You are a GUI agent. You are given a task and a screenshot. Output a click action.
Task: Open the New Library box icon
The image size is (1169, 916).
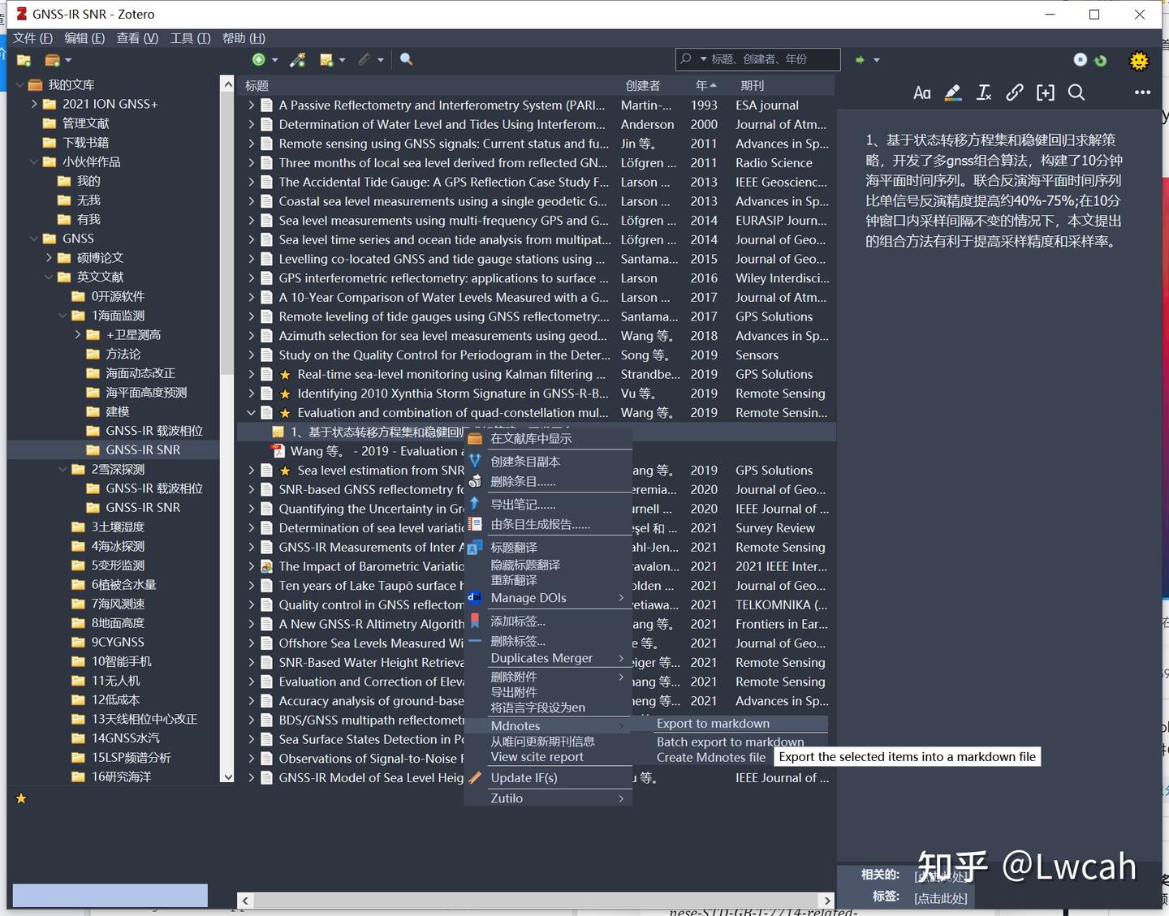[52, 60]
